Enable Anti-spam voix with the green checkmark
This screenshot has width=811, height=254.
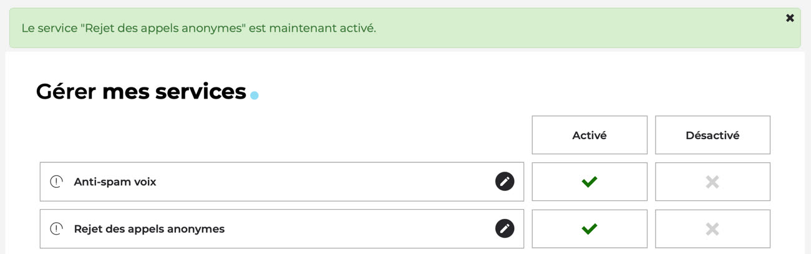[x=589, y=182]
